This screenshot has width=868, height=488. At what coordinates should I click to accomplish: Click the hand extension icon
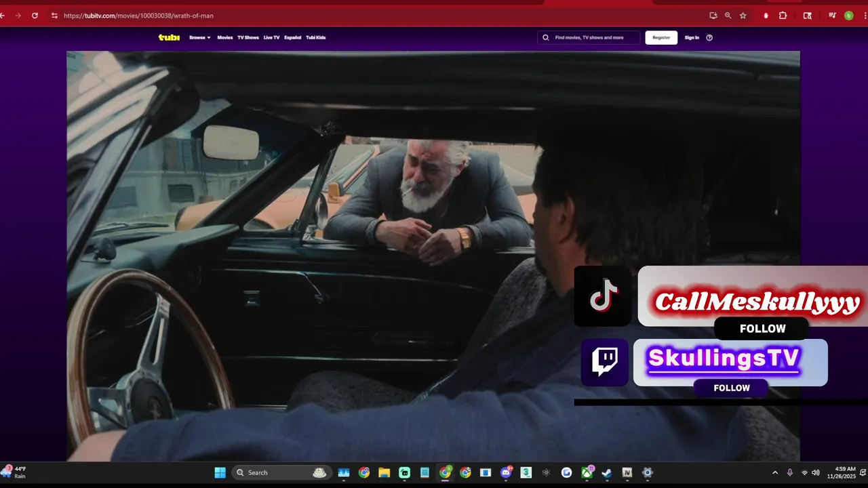[766, 16]
